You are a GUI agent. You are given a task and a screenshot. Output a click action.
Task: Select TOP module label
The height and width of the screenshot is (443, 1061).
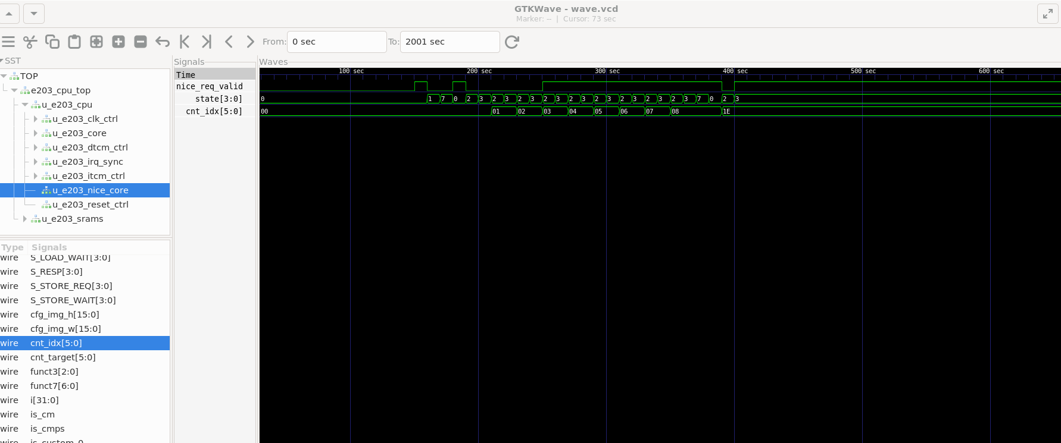pos(29,76)
